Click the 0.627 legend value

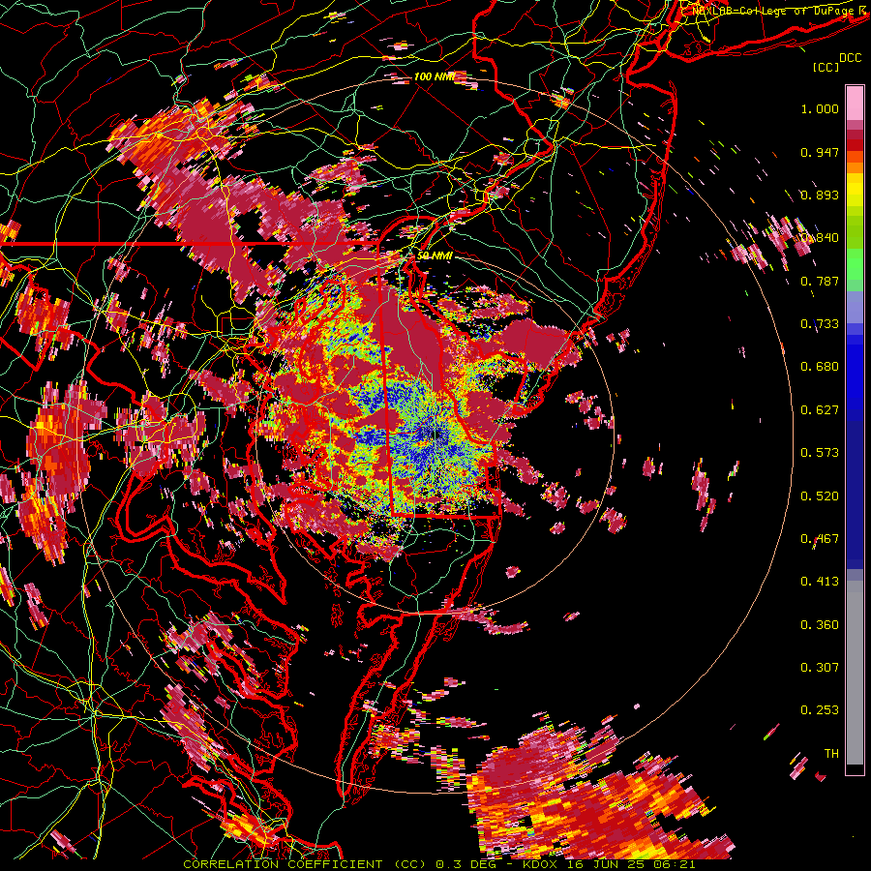pos(820,410)
